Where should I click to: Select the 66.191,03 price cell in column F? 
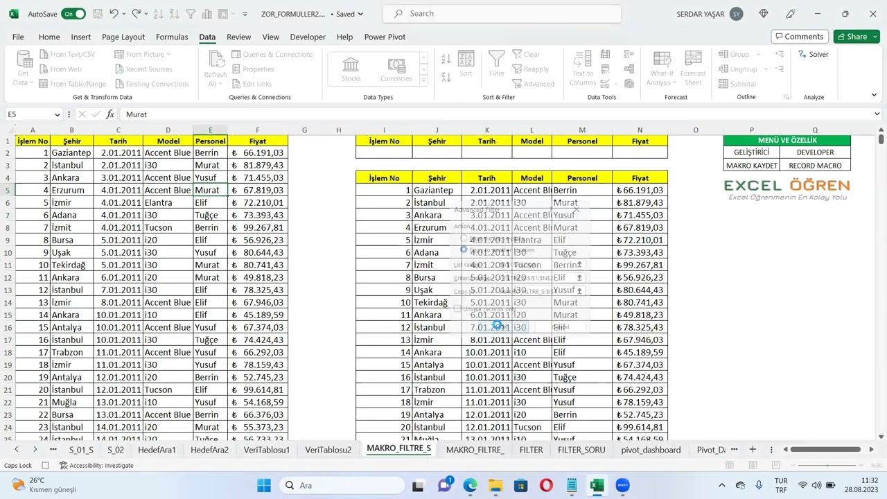point(257,152)
